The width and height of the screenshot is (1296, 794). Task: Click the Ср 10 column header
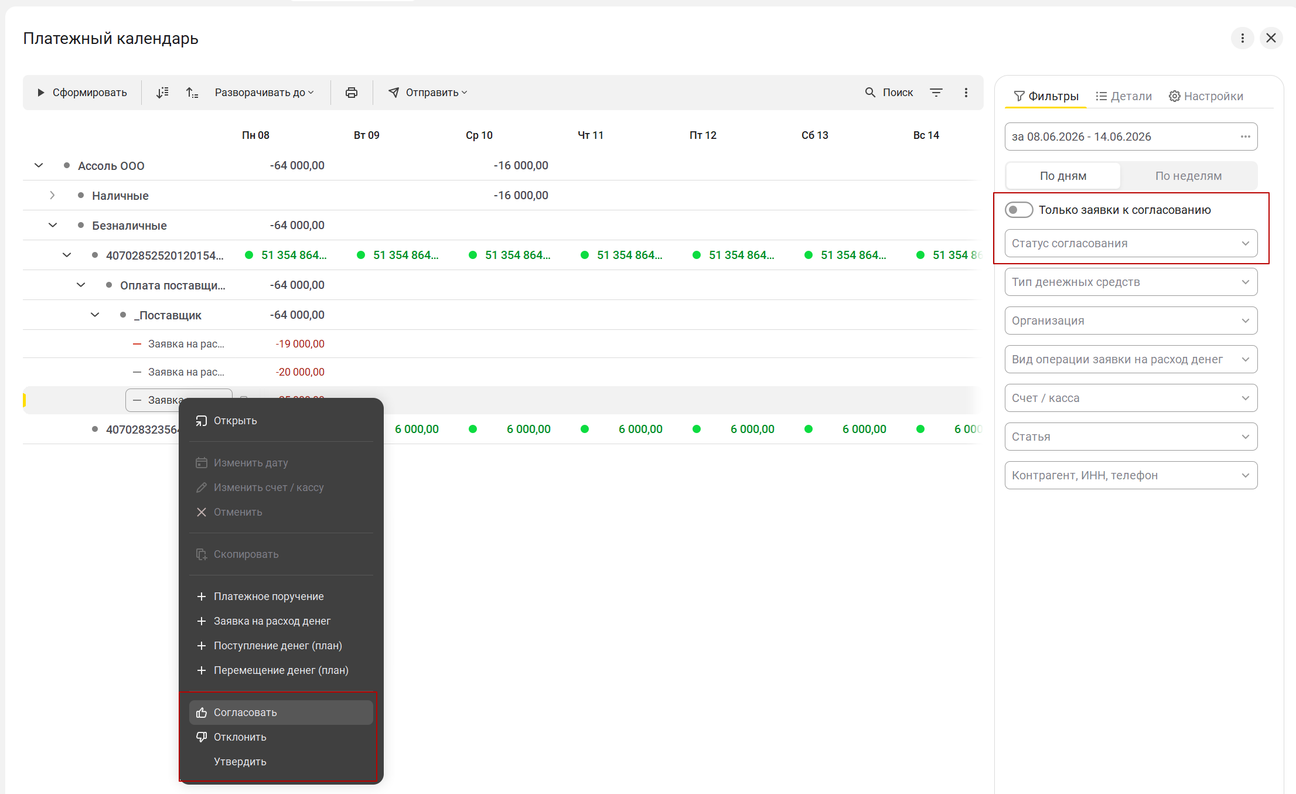click(x=479, y=135)
